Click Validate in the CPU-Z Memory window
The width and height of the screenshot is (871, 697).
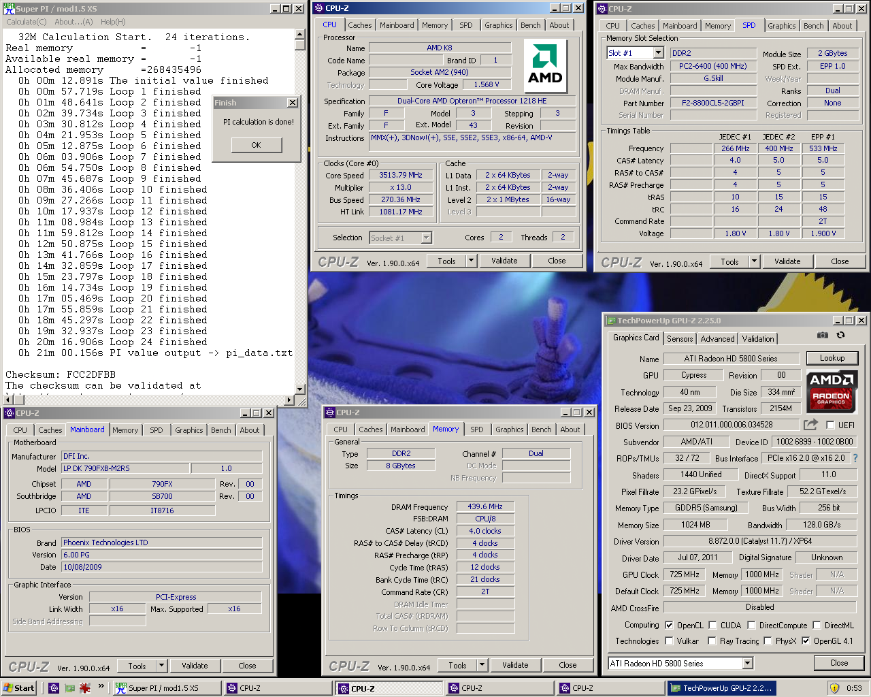(515, 665)
